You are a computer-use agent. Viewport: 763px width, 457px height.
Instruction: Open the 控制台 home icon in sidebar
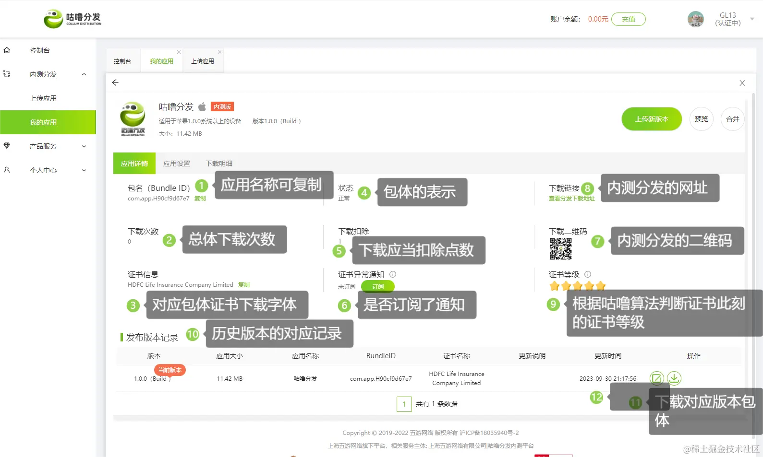point(7,50)
